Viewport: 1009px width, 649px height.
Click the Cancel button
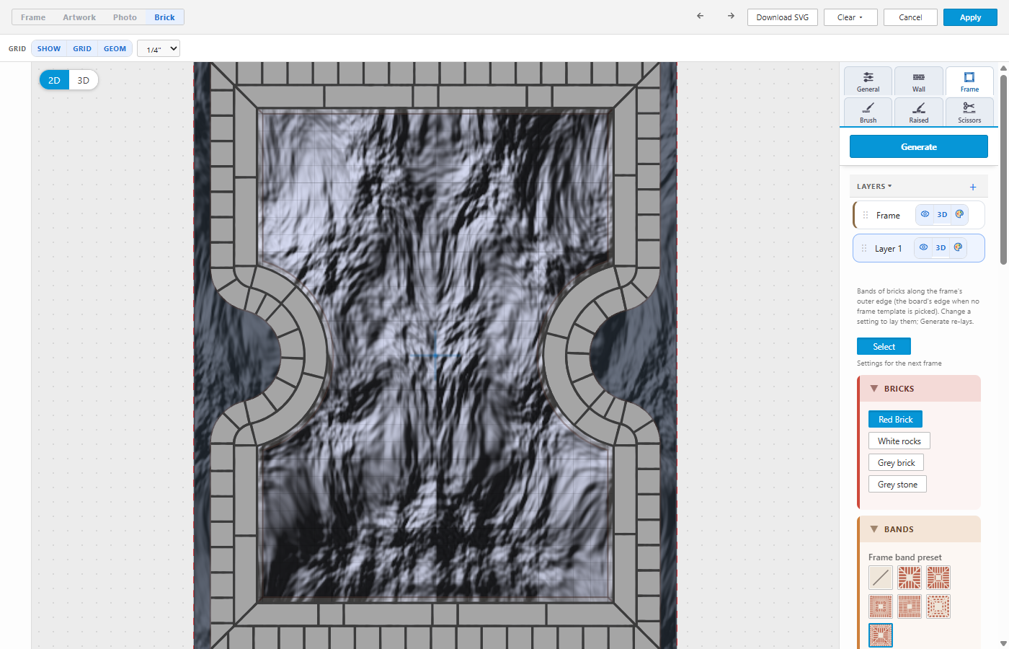click(x=910, y=17)
